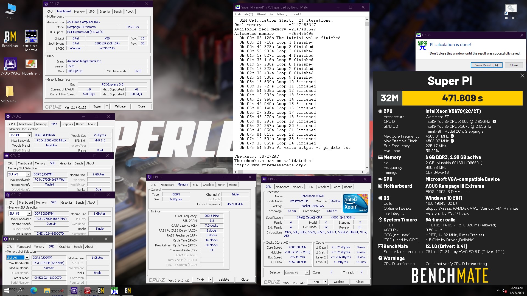
Task: Open SetFSB-2.2 folder on desktop
Action: [10, 94]
